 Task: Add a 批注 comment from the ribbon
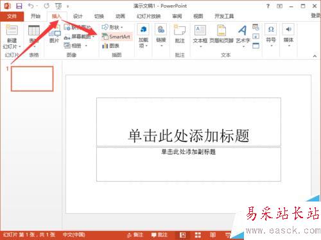tap(180, 34)
